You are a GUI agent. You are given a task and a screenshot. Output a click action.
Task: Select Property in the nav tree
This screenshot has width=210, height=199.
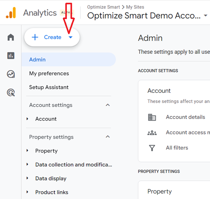tap(47, 151)
